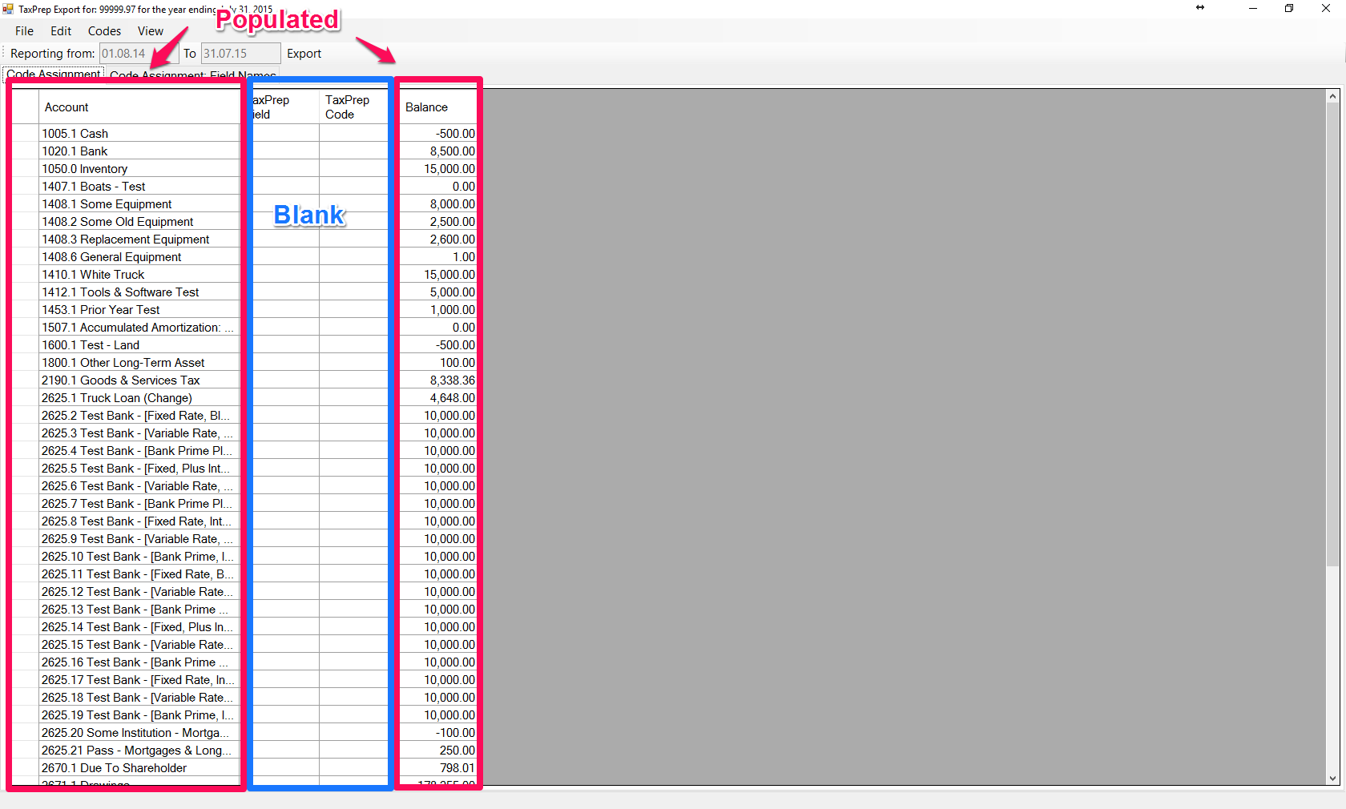Click the Balance column header
1346x809 pixels.
click(437, 107)
